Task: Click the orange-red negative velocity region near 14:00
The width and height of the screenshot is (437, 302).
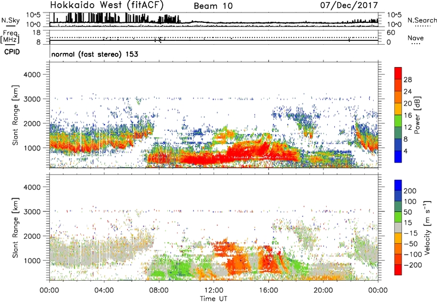Action: 237,262
